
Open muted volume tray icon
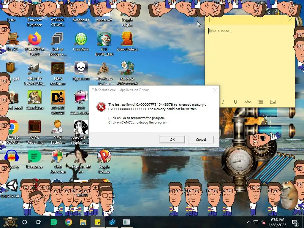tap(263, 222)
